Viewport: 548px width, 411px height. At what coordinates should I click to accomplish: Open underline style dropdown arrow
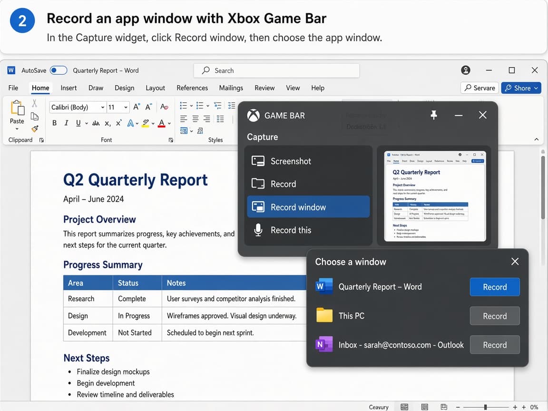click(86, 123)
